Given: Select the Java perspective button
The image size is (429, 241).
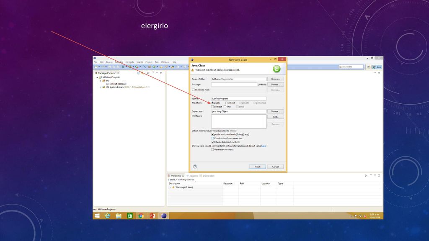Looking at the screenshot, I should click(377, 67).
